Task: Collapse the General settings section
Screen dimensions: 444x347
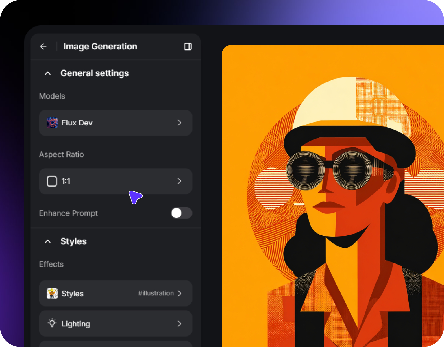Action: (x=48, y=73)
